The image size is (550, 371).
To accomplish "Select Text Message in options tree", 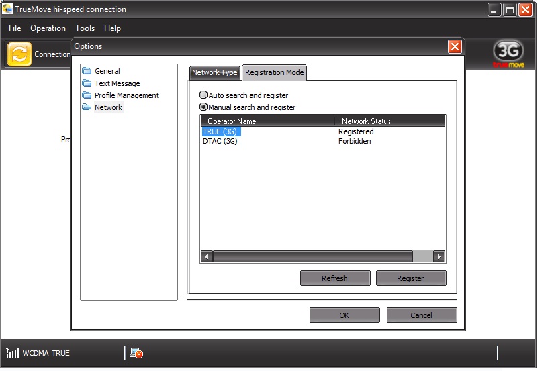I will (x=117, y=83).
